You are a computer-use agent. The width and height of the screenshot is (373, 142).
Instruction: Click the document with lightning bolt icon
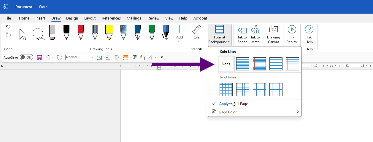pos(142,57)
